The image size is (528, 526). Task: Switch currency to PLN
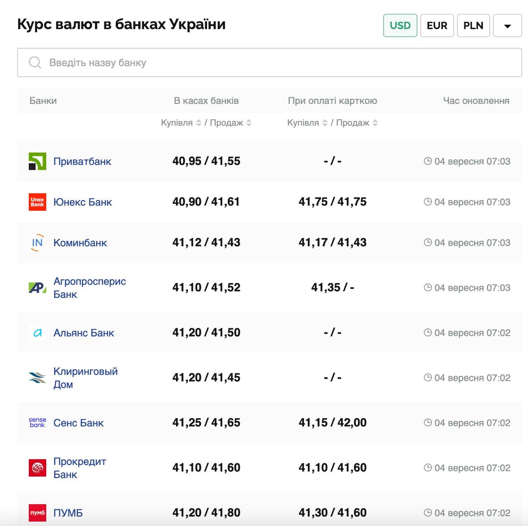473,26
